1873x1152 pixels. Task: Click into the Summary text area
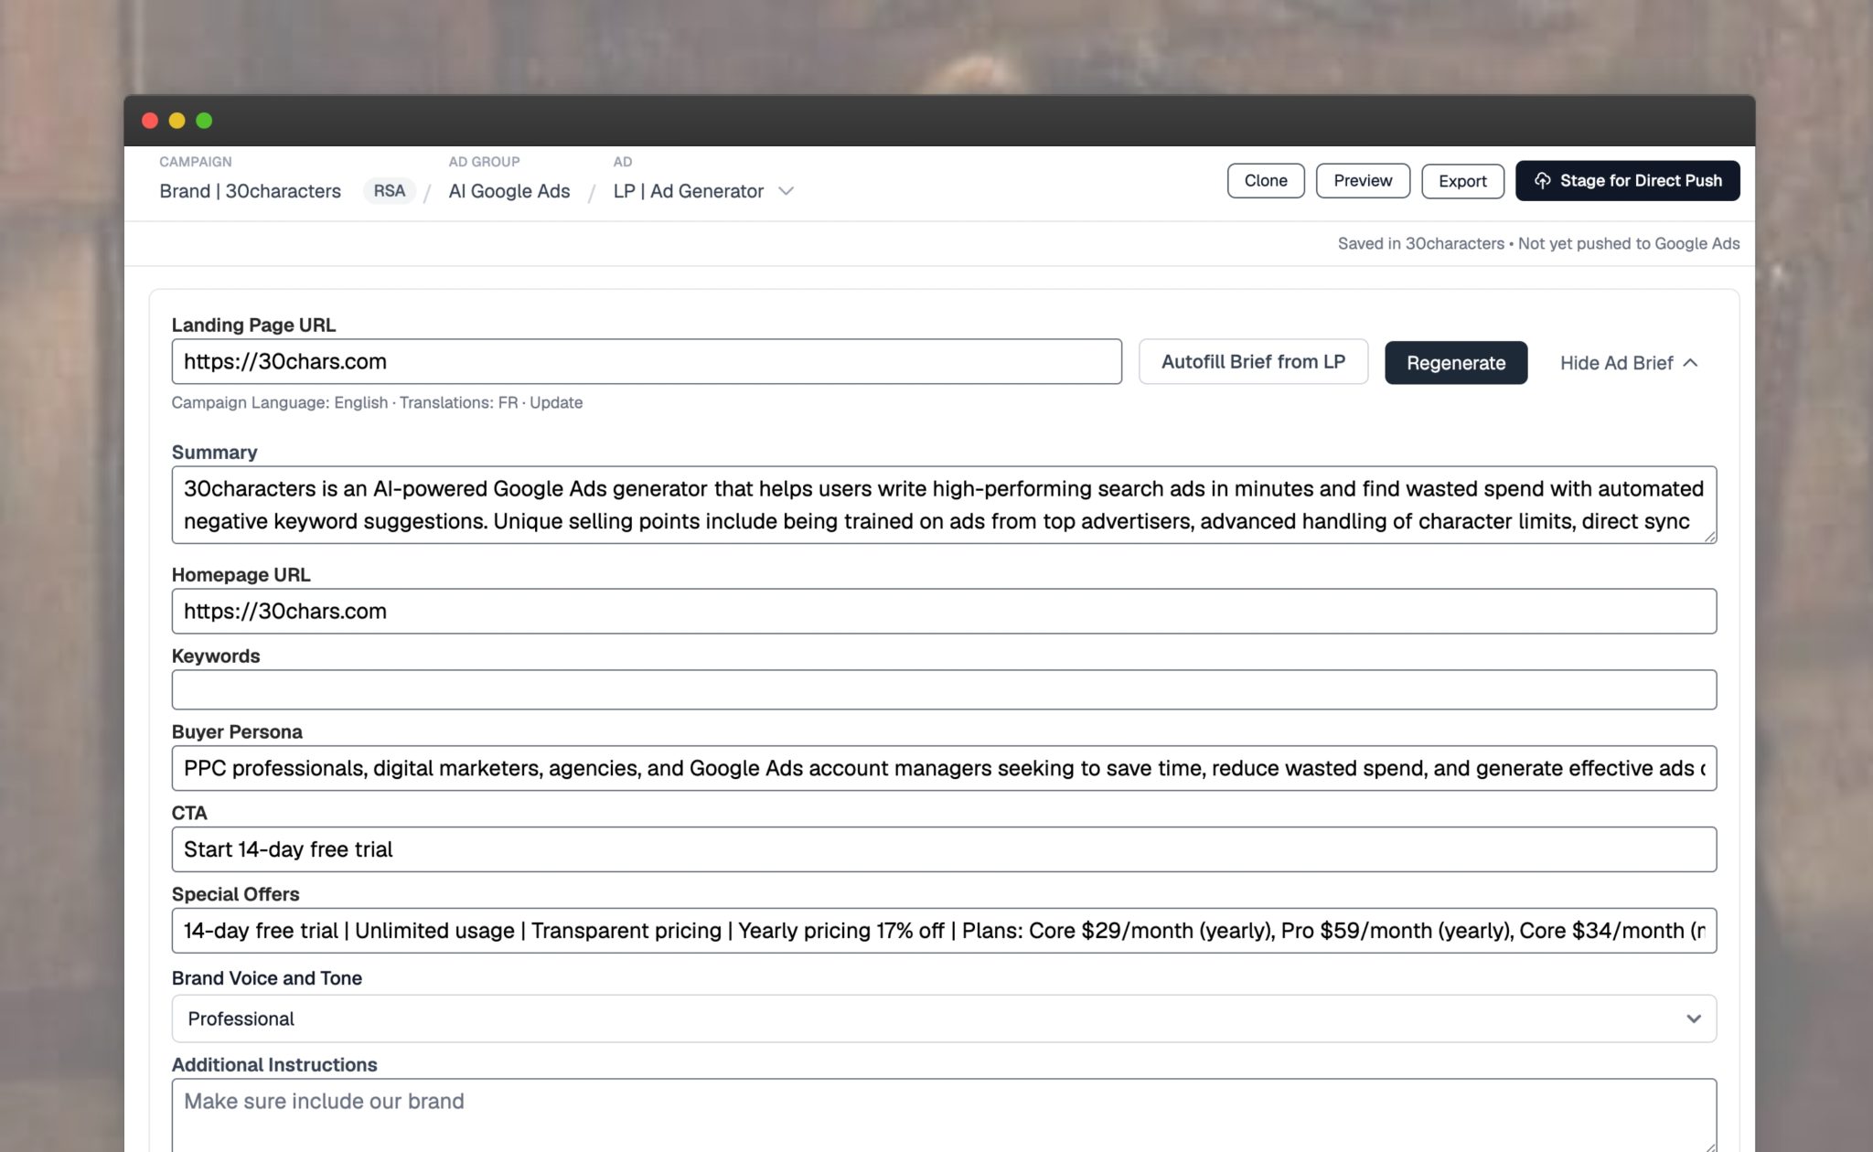point(943,505)
